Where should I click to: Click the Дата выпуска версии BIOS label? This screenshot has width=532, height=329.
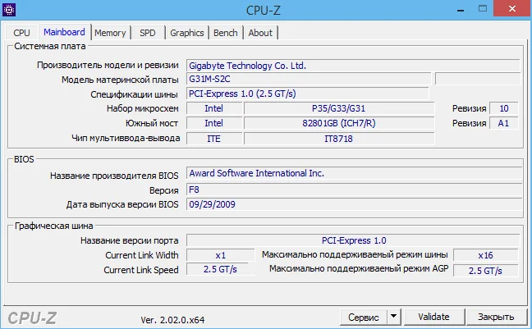[122, 204]
